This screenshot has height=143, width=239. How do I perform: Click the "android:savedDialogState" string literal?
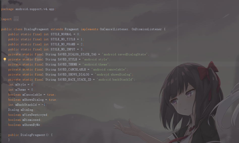click(125, 54)
